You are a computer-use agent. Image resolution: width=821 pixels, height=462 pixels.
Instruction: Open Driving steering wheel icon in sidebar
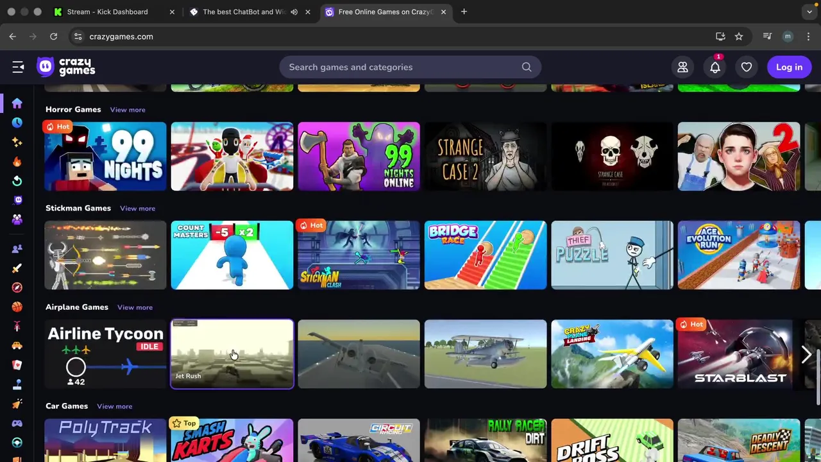[x=17, y=443]
